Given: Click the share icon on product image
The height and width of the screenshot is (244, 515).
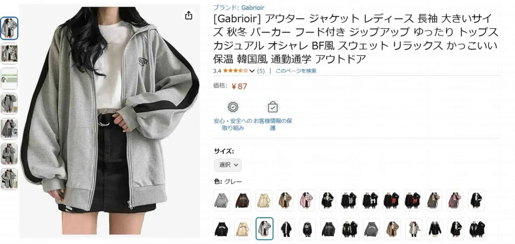Looking at the screenshot, I should click(189, 15).
